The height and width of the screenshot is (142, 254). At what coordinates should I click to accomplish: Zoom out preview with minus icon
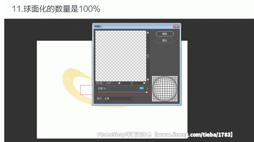[x=97, y=83]
